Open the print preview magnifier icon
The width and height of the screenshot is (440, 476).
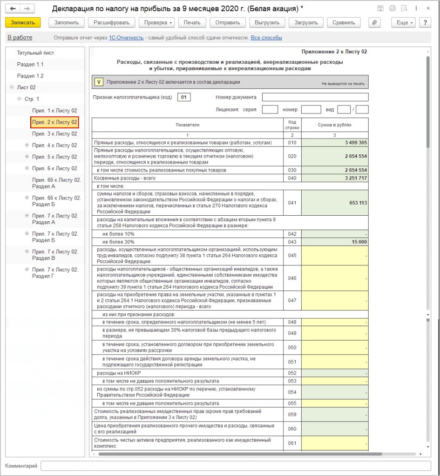point(404,9)
